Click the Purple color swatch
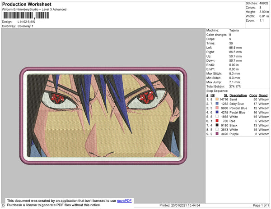 pos(217,134)
